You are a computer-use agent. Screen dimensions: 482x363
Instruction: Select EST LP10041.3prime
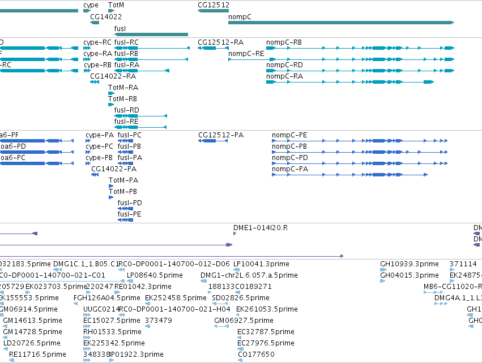tap(237, 270)
